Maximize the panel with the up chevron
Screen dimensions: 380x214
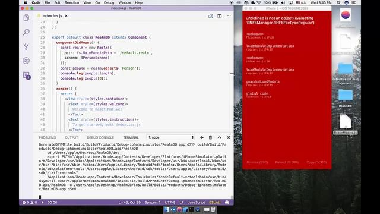pyautogui.click(x=219, y=137)
